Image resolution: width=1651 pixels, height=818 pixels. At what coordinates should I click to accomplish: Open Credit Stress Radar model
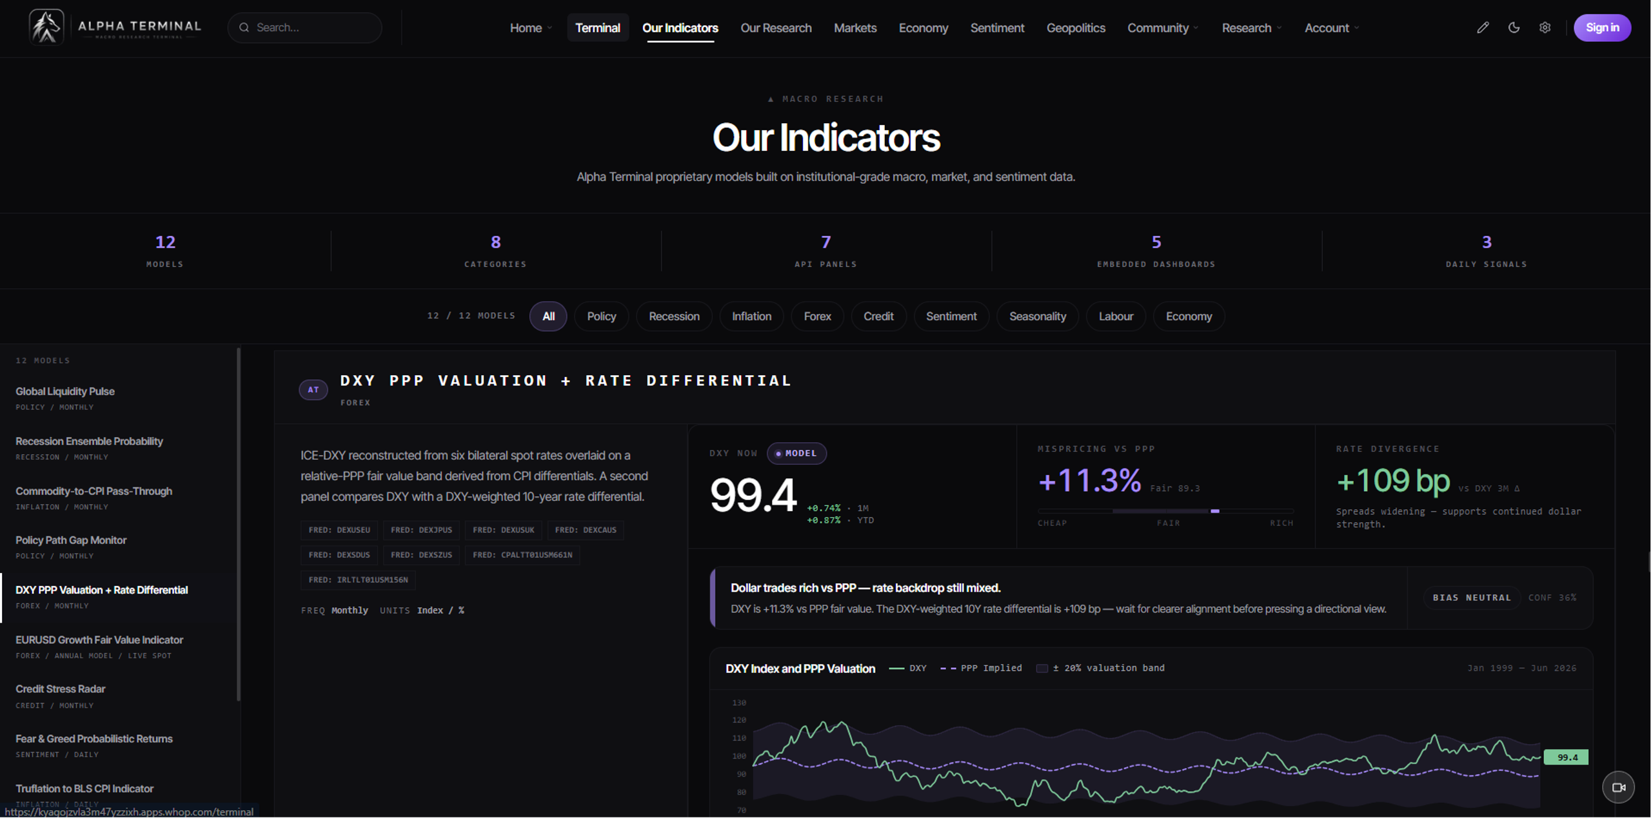(119, 696)
